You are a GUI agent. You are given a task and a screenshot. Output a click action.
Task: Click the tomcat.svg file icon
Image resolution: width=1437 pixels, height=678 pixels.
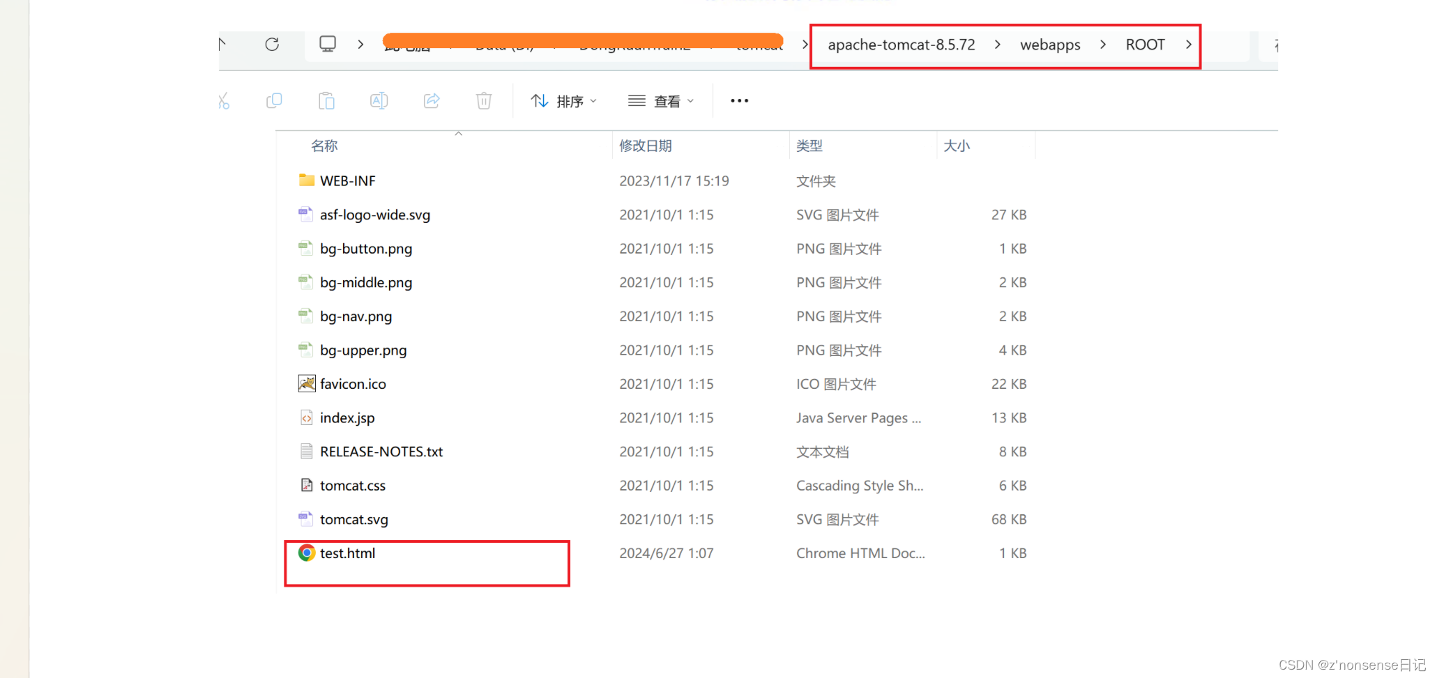pos(306,519)
